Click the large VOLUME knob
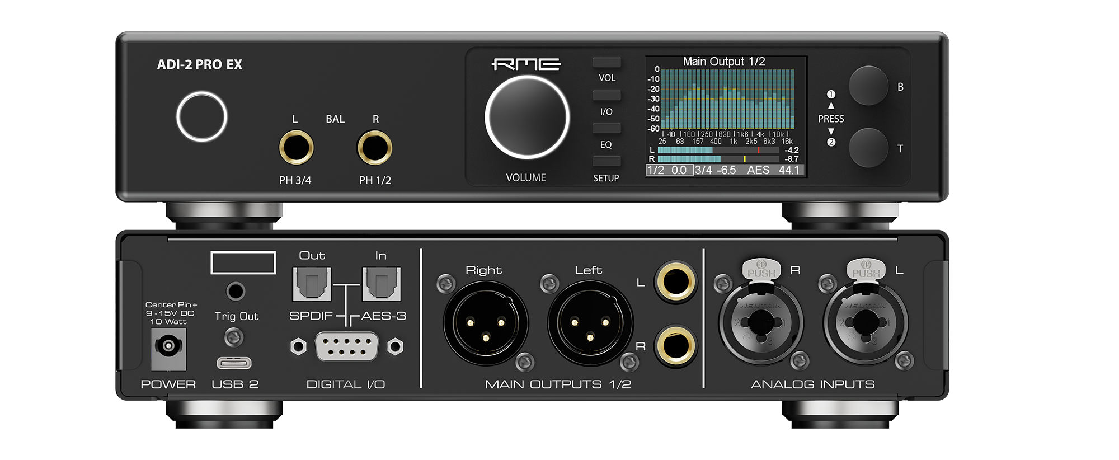1119x460 pixels. coord(527,117)
